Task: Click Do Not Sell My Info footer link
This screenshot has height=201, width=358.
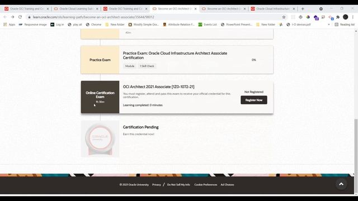Action: 178,185
